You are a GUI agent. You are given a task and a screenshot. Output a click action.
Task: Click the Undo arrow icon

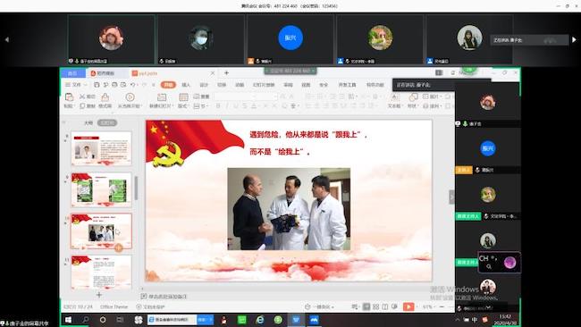[132, 85]
